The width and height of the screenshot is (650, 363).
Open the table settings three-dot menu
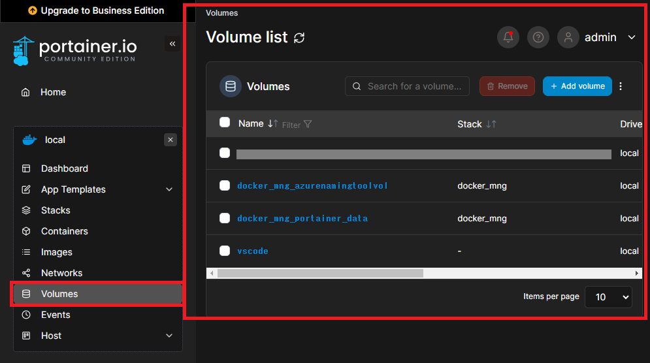point(621,86)
